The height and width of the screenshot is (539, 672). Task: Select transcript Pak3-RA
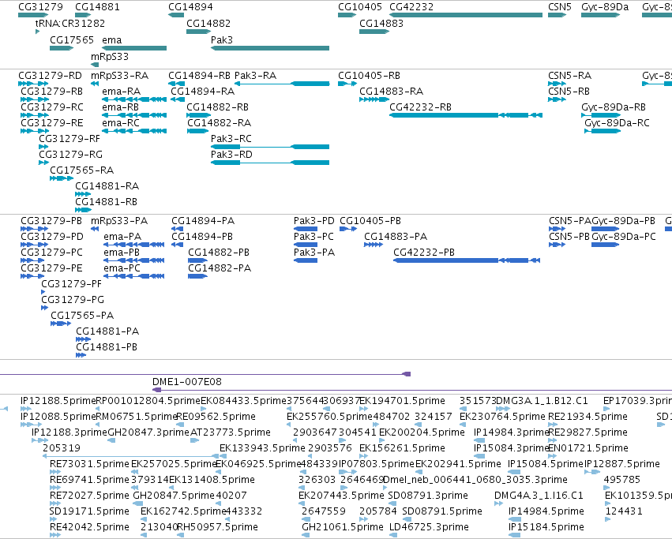(x=282, y=84)
